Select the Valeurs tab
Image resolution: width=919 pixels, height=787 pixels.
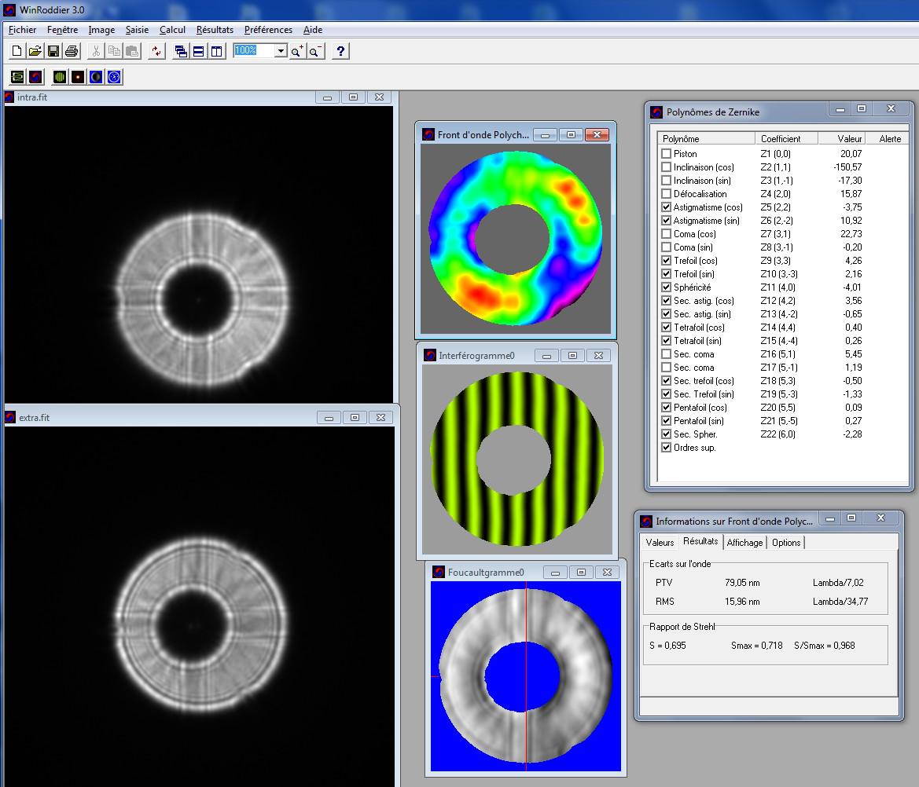coord(660,543)
